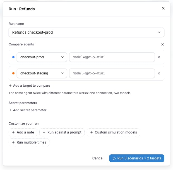Screen dimensions: 173x170
Task: Click the Customize your run heading
Action: tap(24, 123)
